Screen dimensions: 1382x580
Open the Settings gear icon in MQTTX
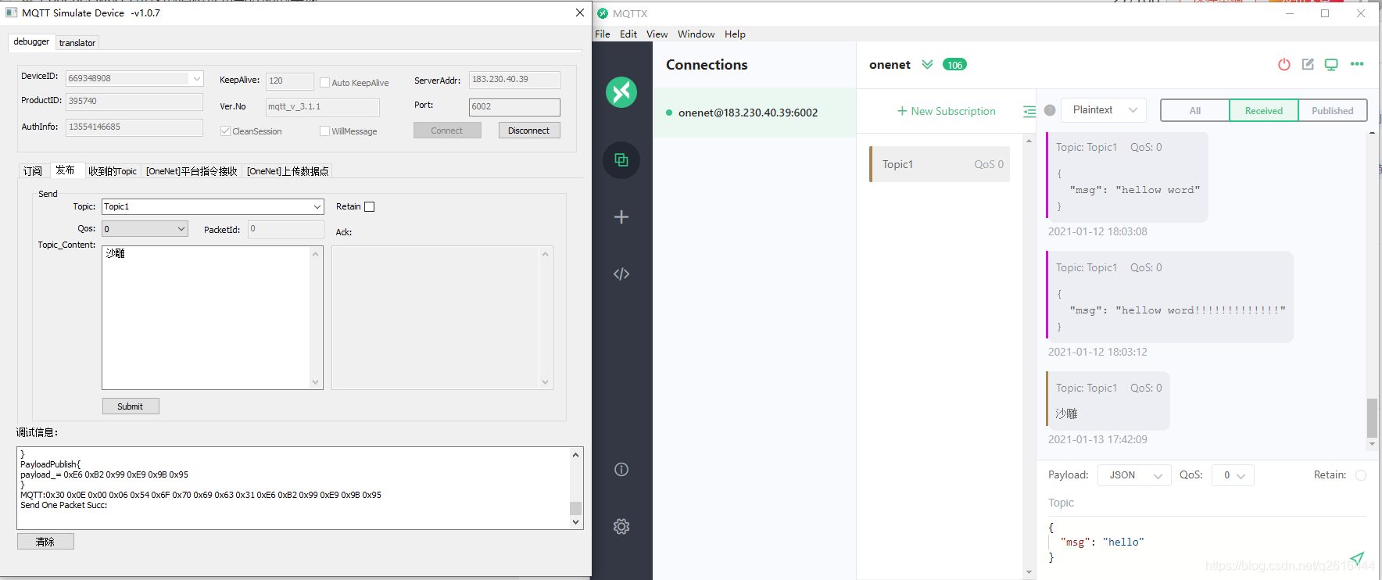tap(621, 526)
